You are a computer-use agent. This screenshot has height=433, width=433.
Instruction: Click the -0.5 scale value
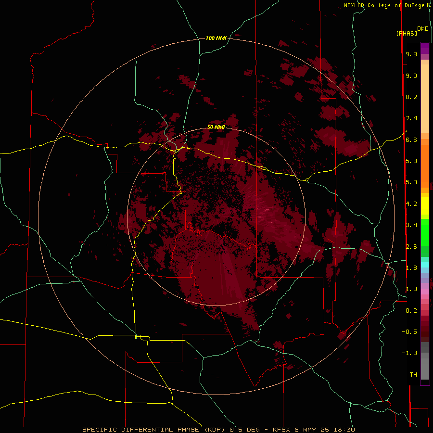point(409,332)
